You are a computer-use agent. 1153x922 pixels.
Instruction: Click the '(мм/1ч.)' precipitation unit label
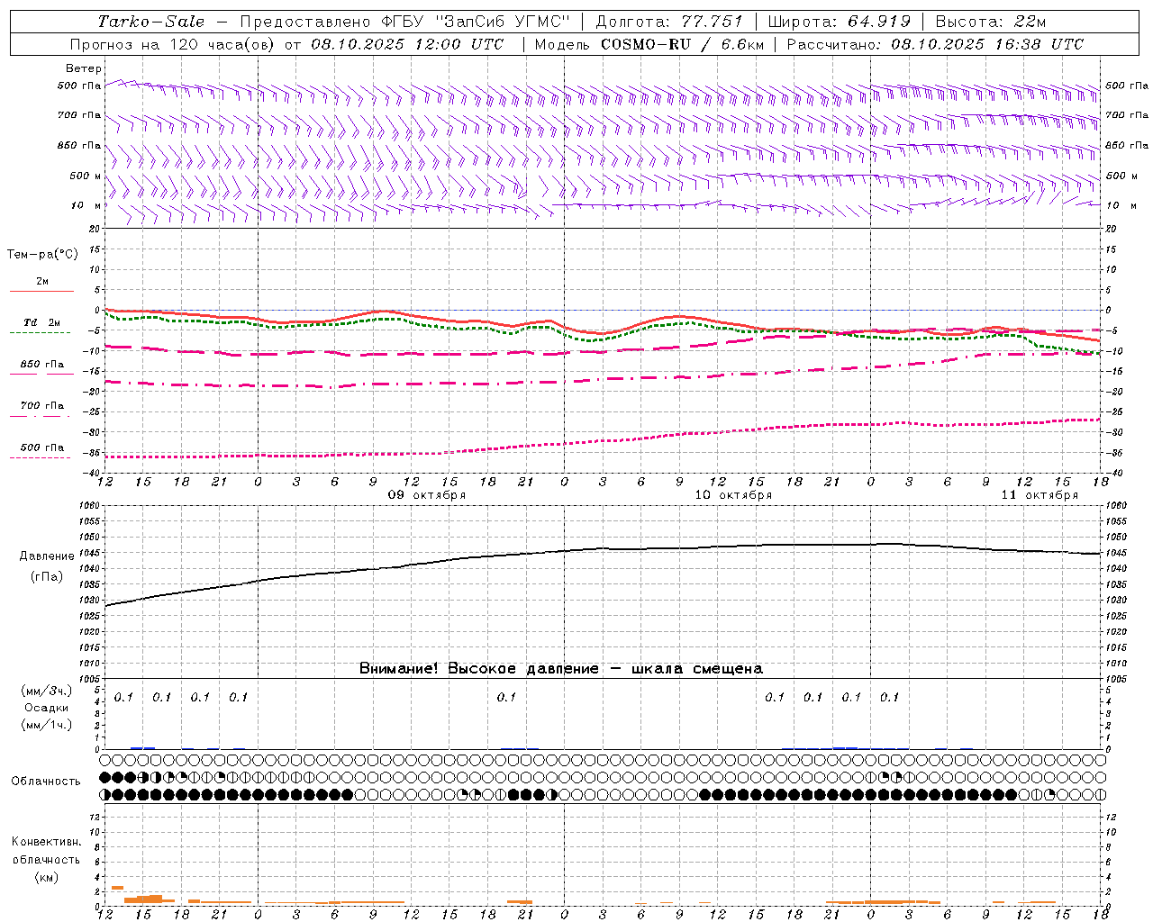click(47, 725)
